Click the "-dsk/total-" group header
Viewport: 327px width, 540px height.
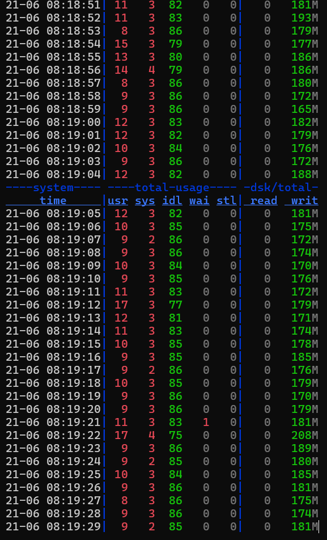coord(281,188)
